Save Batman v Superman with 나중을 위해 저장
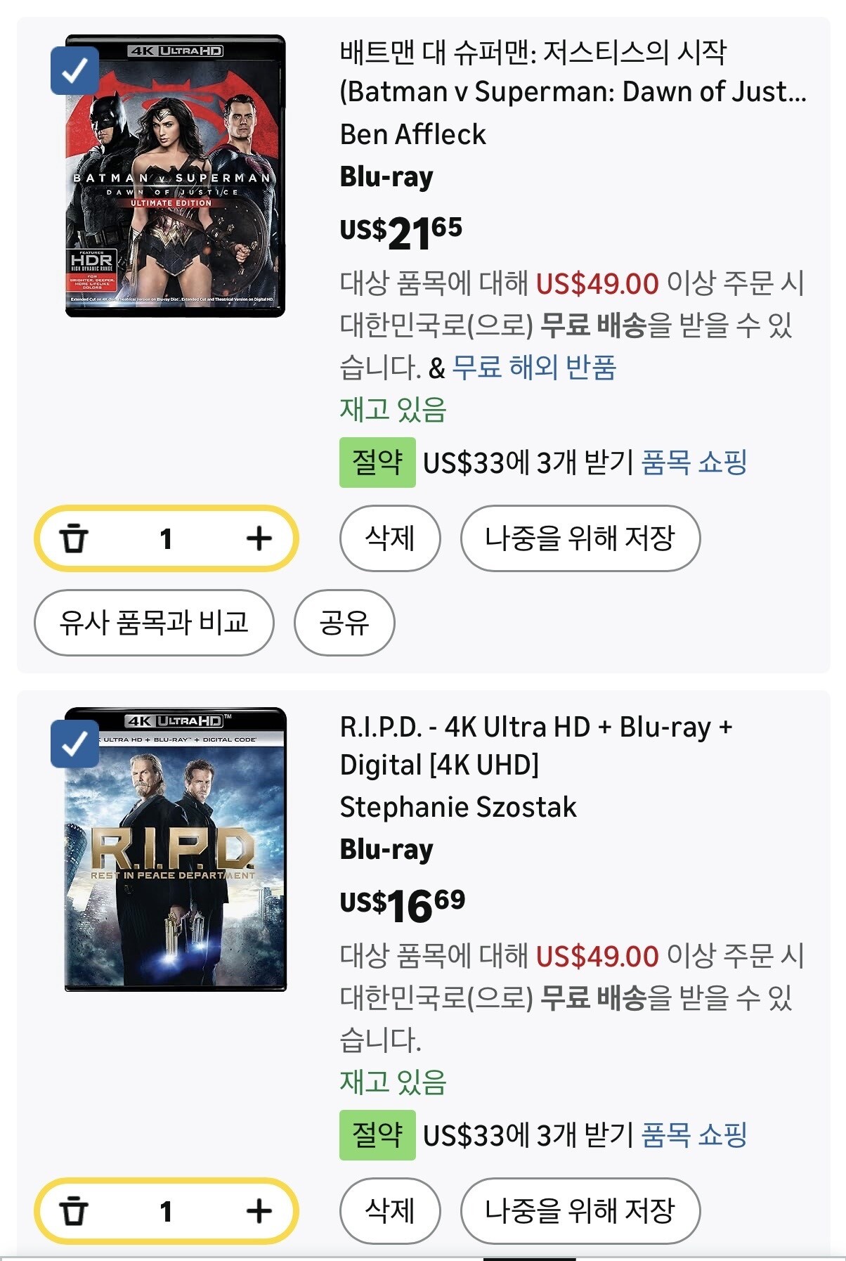The width and height of the screenshot is (846, 1261). point(580,538)
